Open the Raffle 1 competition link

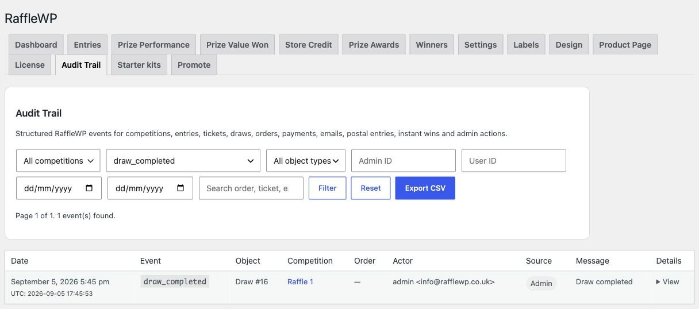click(300, 282)
